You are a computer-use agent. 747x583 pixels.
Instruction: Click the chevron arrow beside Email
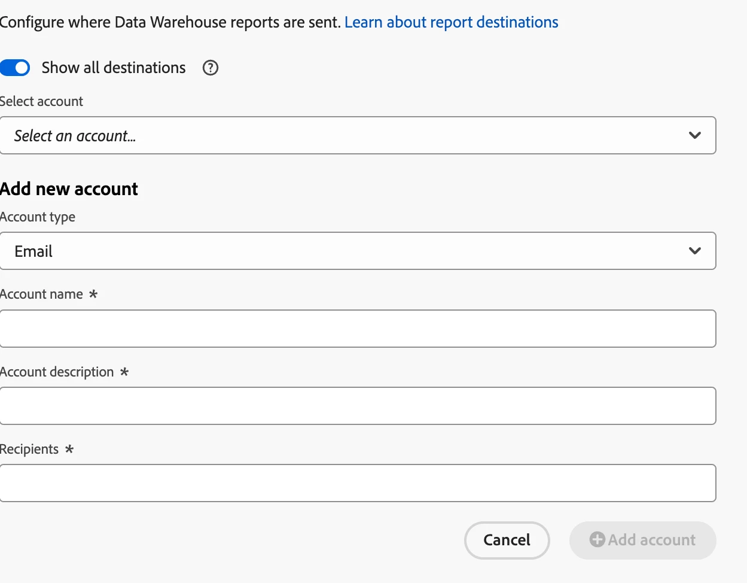694,251
